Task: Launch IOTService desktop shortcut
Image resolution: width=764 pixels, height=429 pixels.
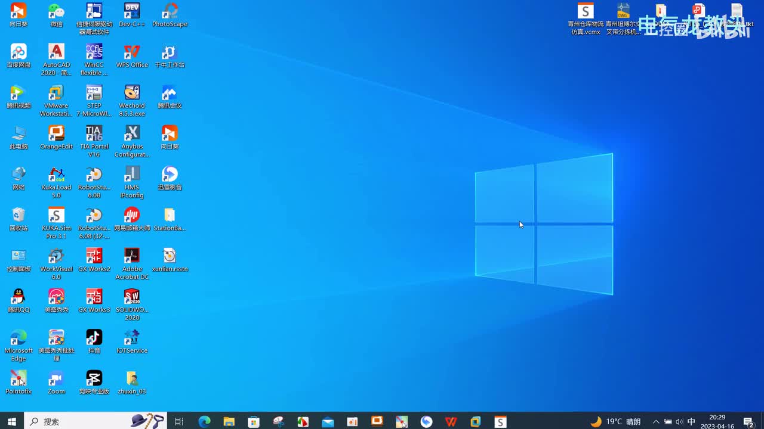Action: tap(132, 342)
